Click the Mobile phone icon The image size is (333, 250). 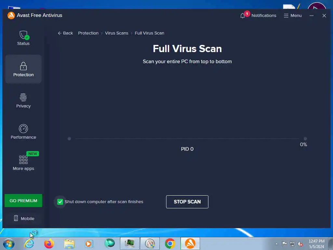tap(16, 218)
